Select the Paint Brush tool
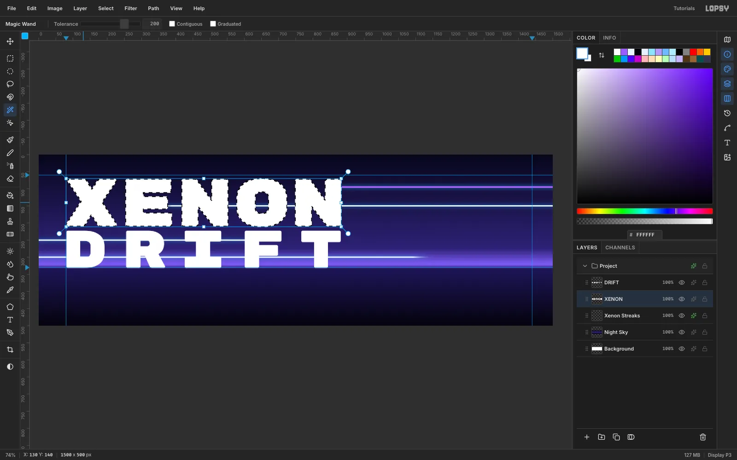This screenshot has height=460, width=737. click(x=10, y=140)
